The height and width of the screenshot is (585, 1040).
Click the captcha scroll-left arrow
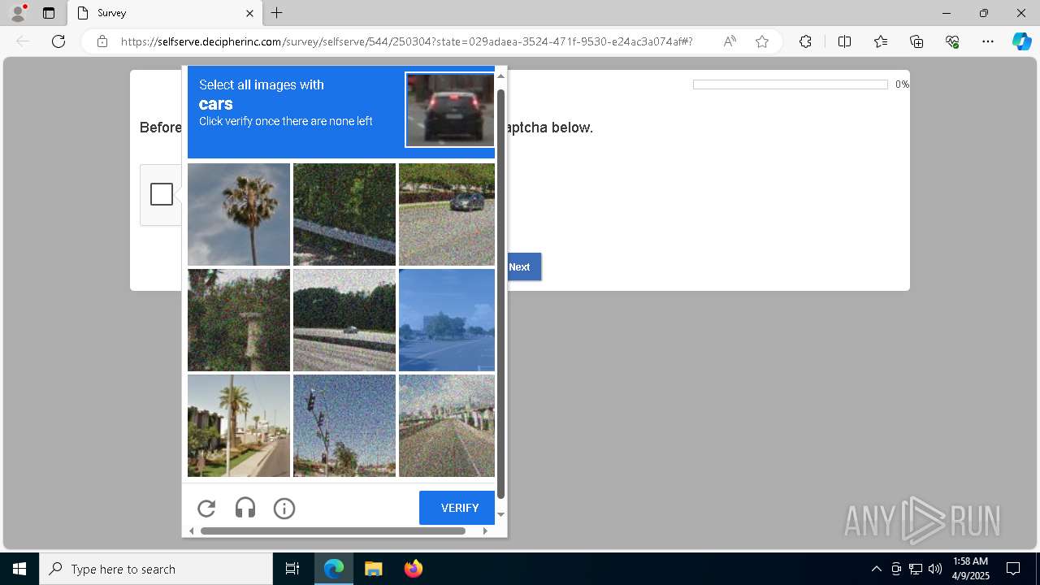point(192,531)
